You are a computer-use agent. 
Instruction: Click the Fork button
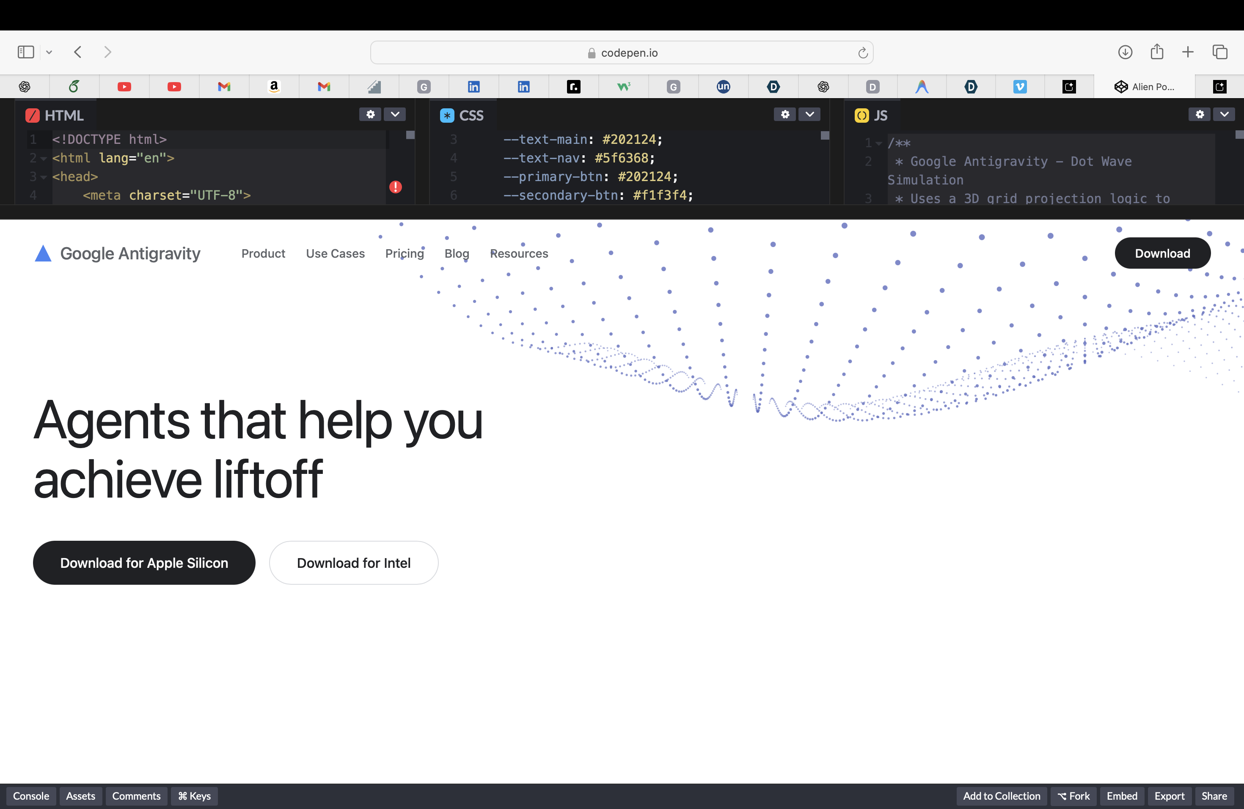tap(1073, 796)
